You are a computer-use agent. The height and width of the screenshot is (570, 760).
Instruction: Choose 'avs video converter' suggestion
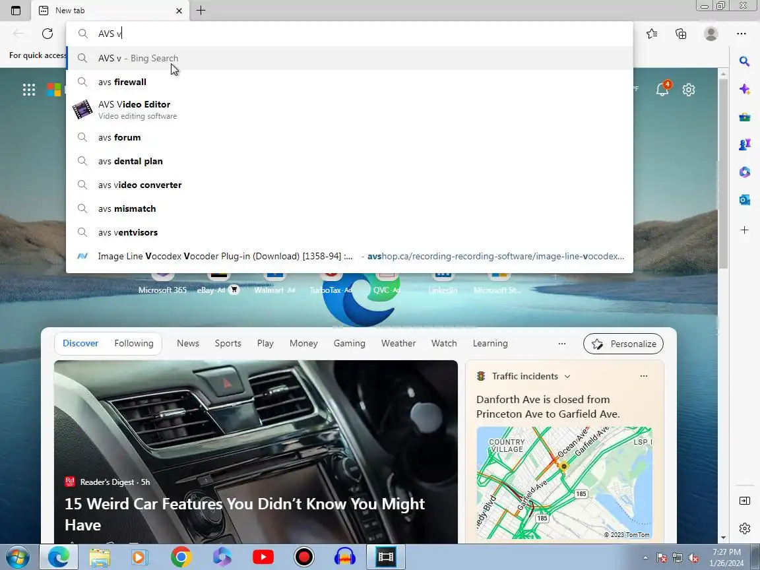click(349, 185)
